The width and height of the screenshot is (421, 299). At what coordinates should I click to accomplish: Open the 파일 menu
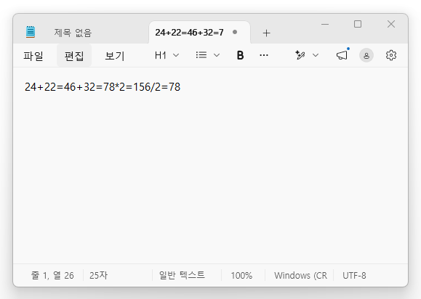click(x=33, y=56)
